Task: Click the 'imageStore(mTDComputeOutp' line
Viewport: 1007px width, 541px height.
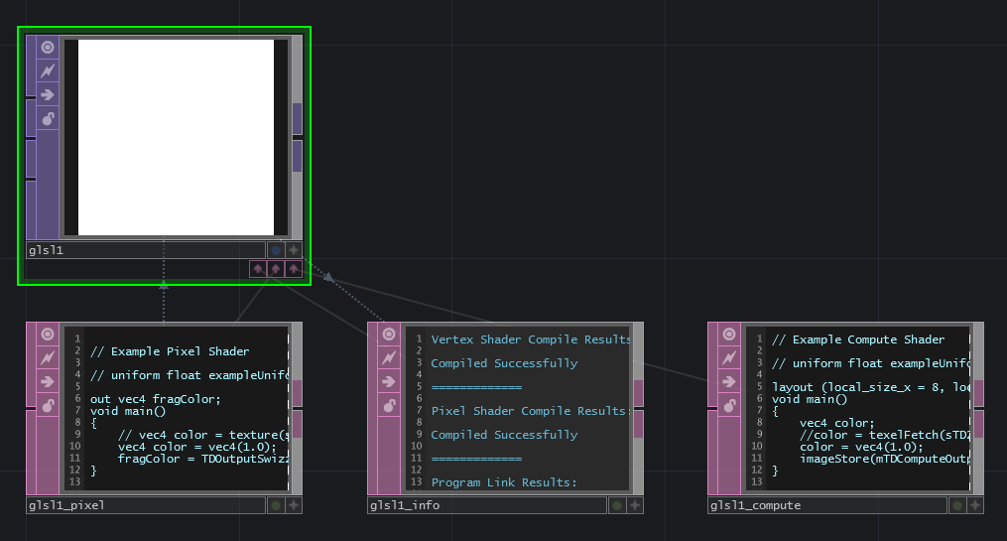Action: coord(884,459)
